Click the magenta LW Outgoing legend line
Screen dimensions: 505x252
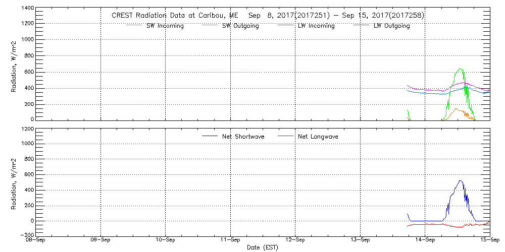coord(361,25)
